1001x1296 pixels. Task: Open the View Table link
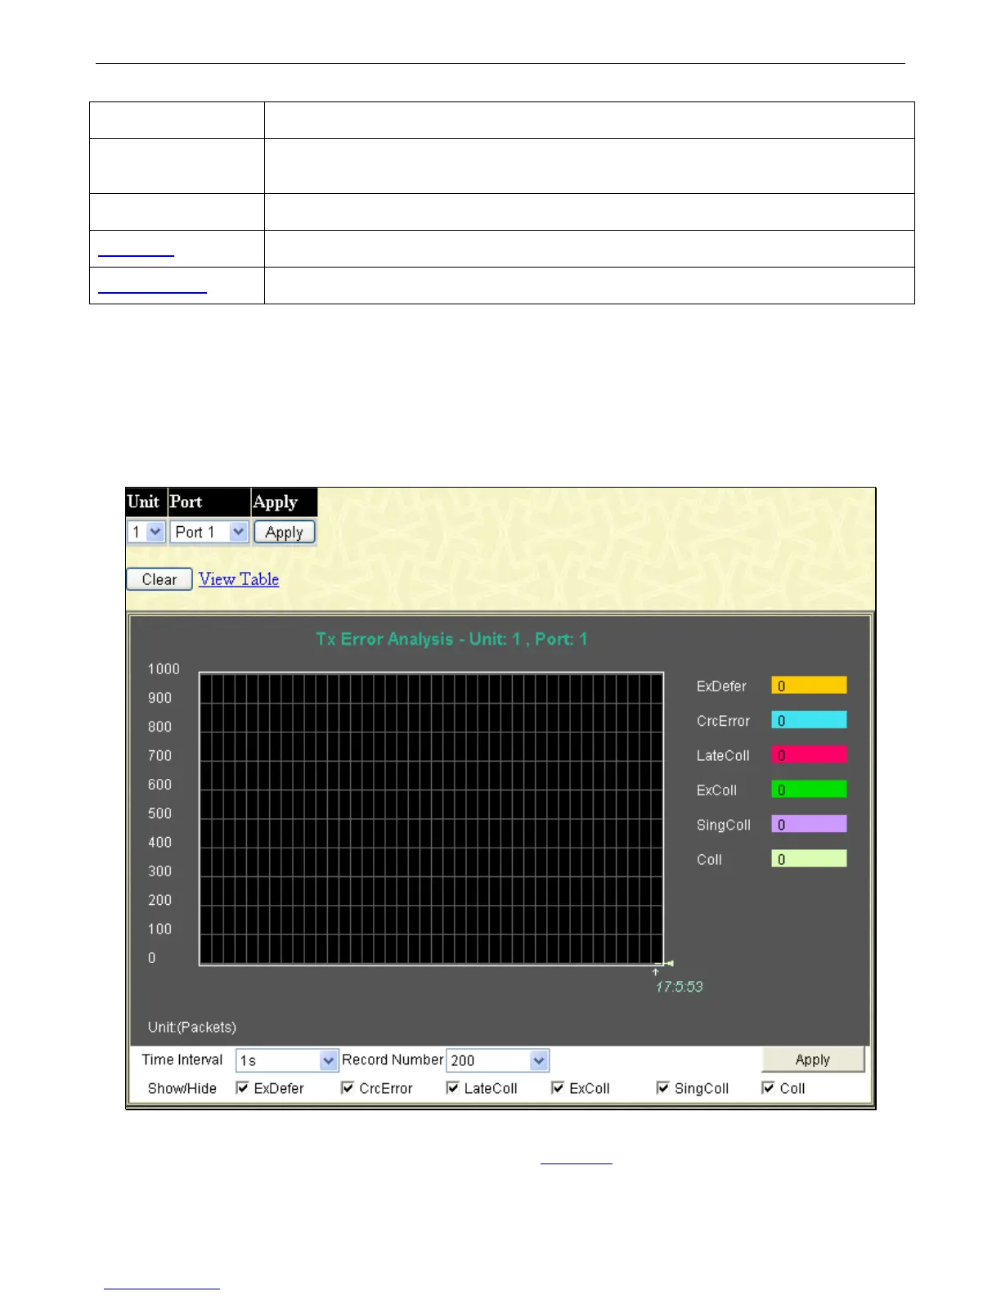(239, 579)
